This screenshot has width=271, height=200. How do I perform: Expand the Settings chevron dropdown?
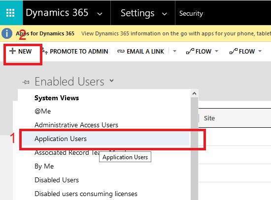[x=165, y=14]
